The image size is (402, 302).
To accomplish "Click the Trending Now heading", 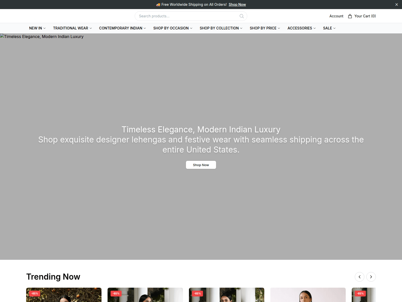I will coord(53,277).
